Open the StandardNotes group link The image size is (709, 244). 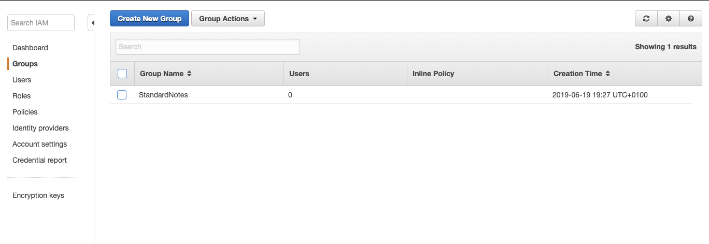point(163,95)
